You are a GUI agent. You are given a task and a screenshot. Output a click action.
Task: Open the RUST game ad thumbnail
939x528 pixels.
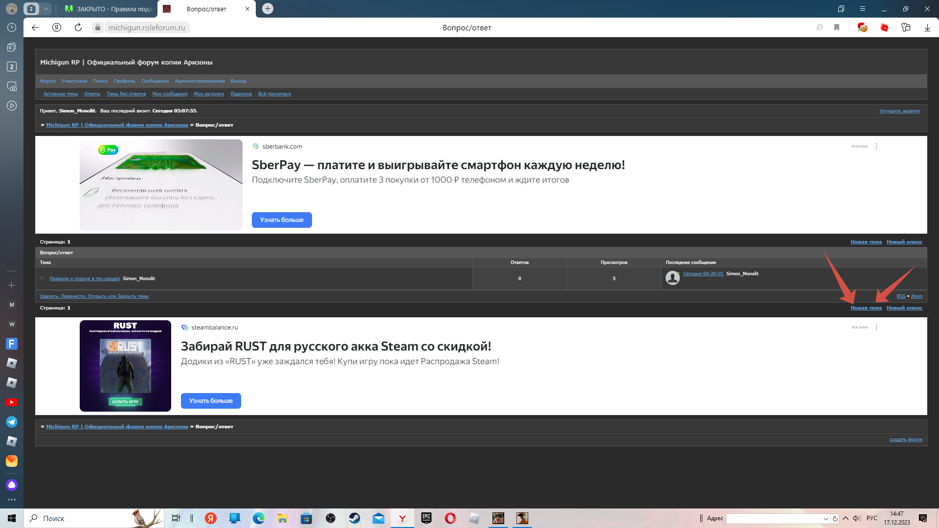[x=125, y=366]
